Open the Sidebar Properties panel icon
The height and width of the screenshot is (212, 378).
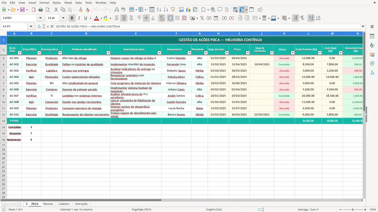(372, 36)
